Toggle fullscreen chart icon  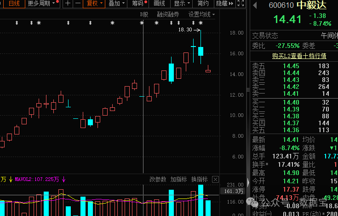tap(241, 3)
